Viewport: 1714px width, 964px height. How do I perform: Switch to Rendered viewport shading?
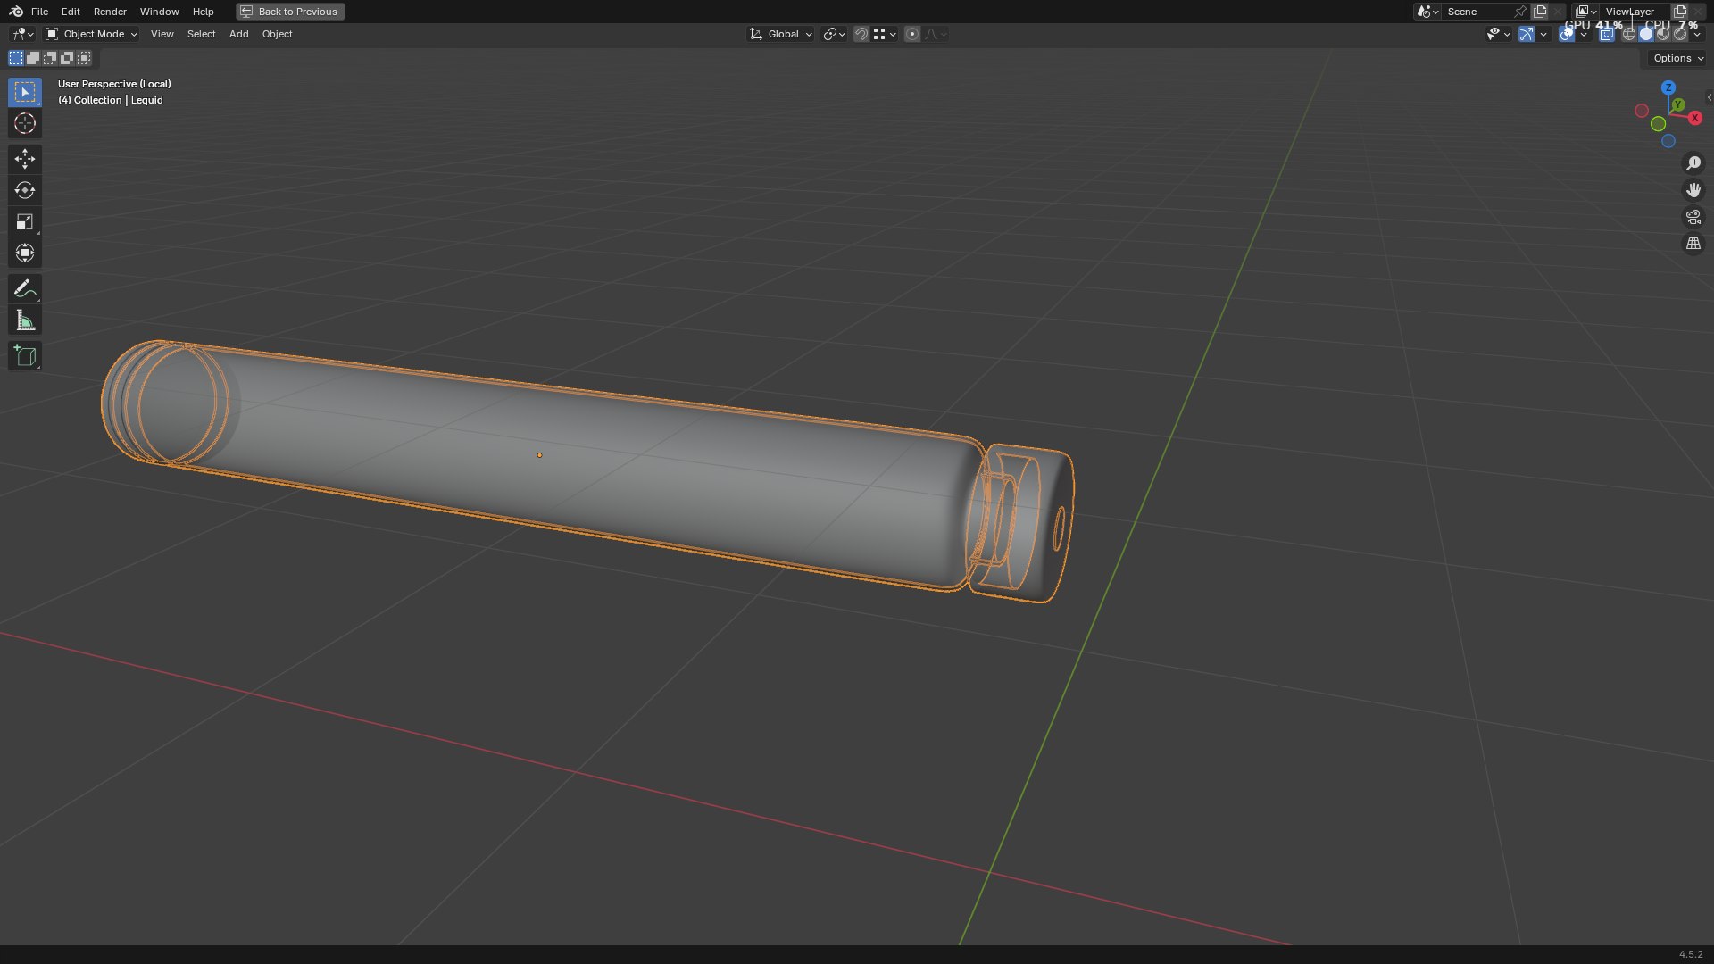coord(1679,34)
